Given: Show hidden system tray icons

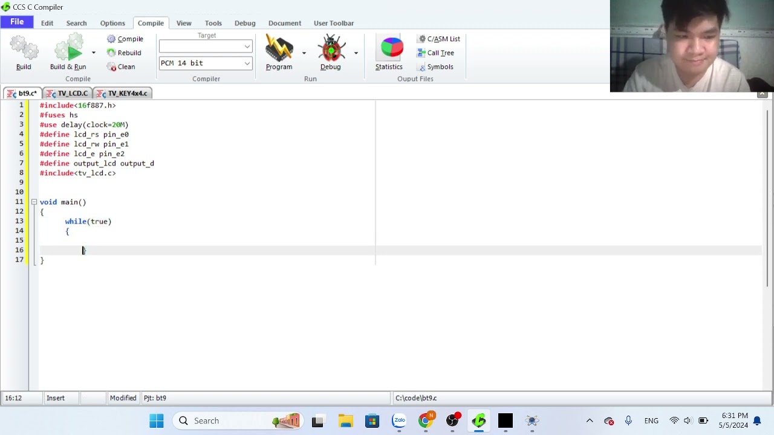Looking at the screenshot, I should tap(590, 420).
